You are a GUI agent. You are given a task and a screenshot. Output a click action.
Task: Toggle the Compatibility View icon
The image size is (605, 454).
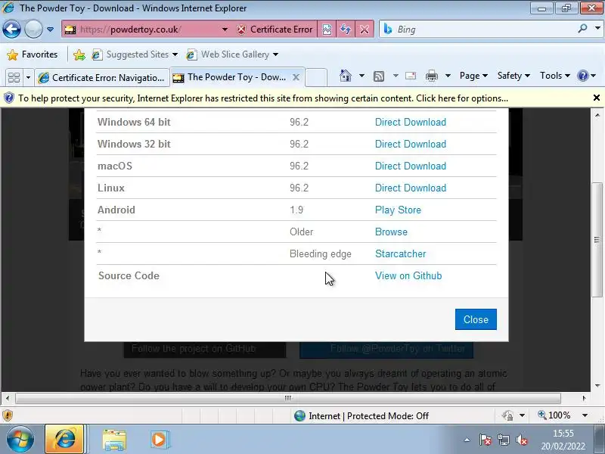pyautogui.click(x=327, y=30)
